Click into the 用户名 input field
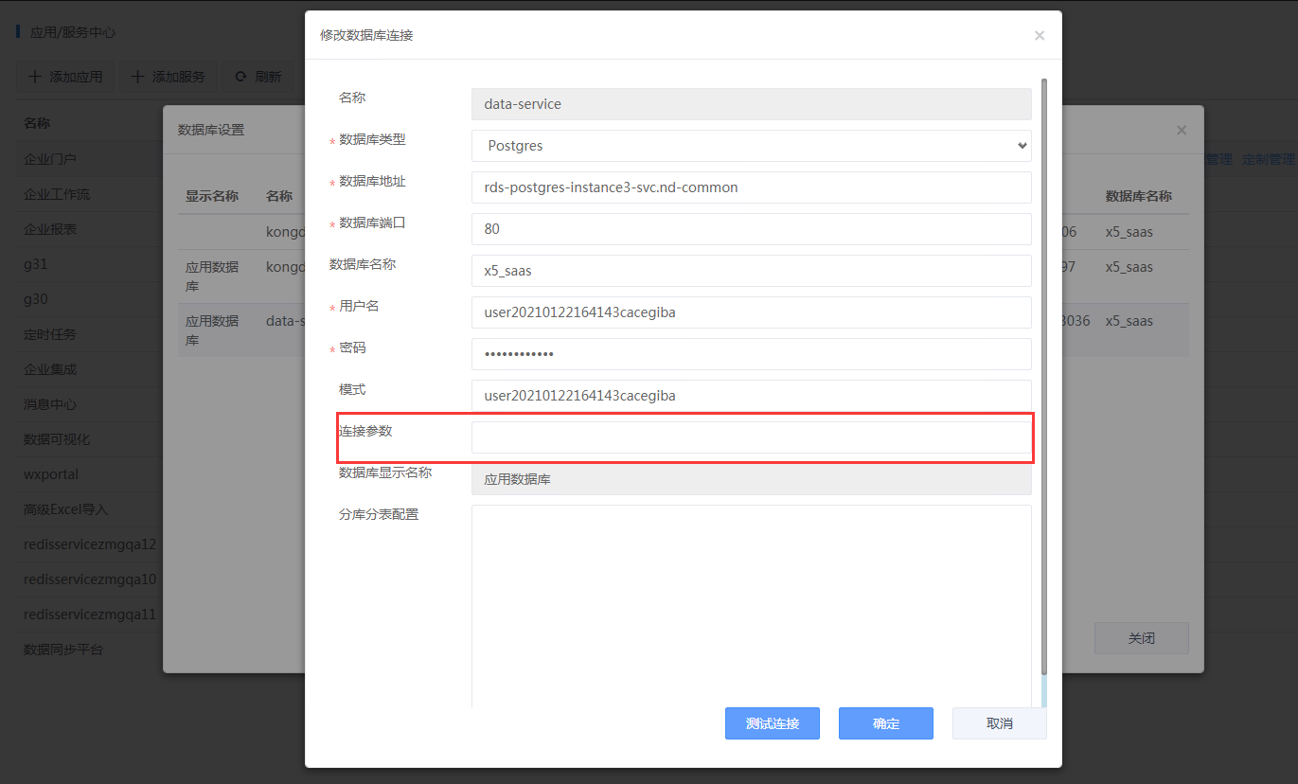The height and width of the screenshot is (784, 1298). (x=751, y=312)
